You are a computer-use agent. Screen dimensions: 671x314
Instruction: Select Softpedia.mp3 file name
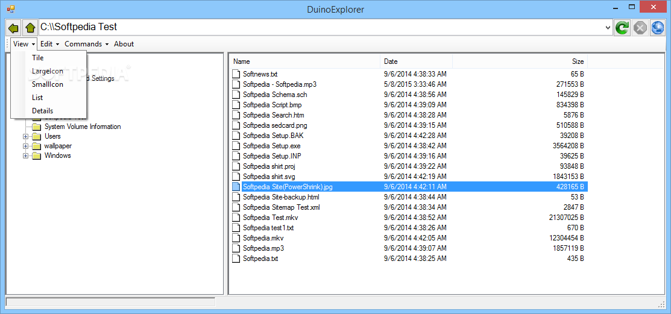point(263,248)
